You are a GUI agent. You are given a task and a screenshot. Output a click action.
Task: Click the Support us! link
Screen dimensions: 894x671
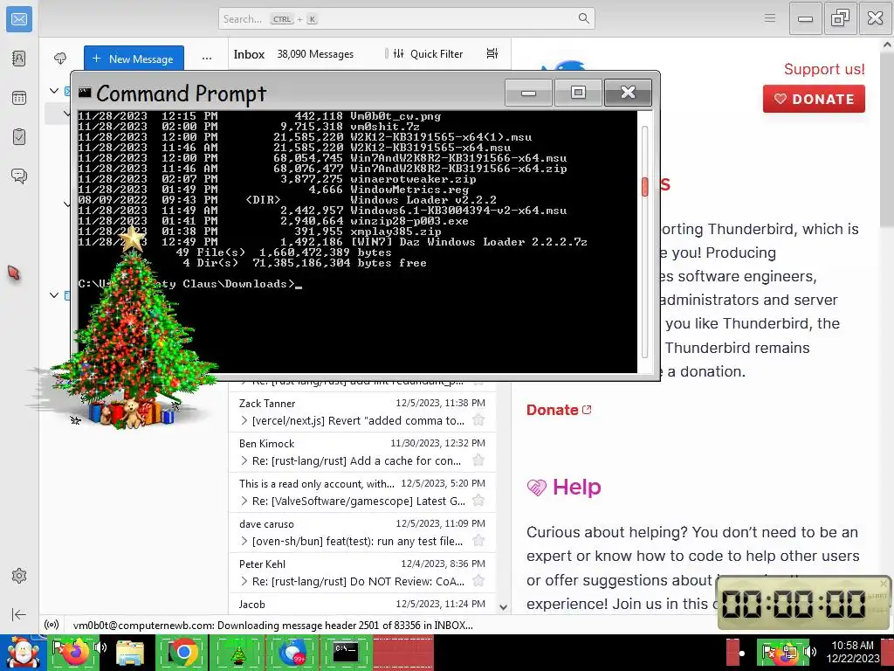[824, 69]
